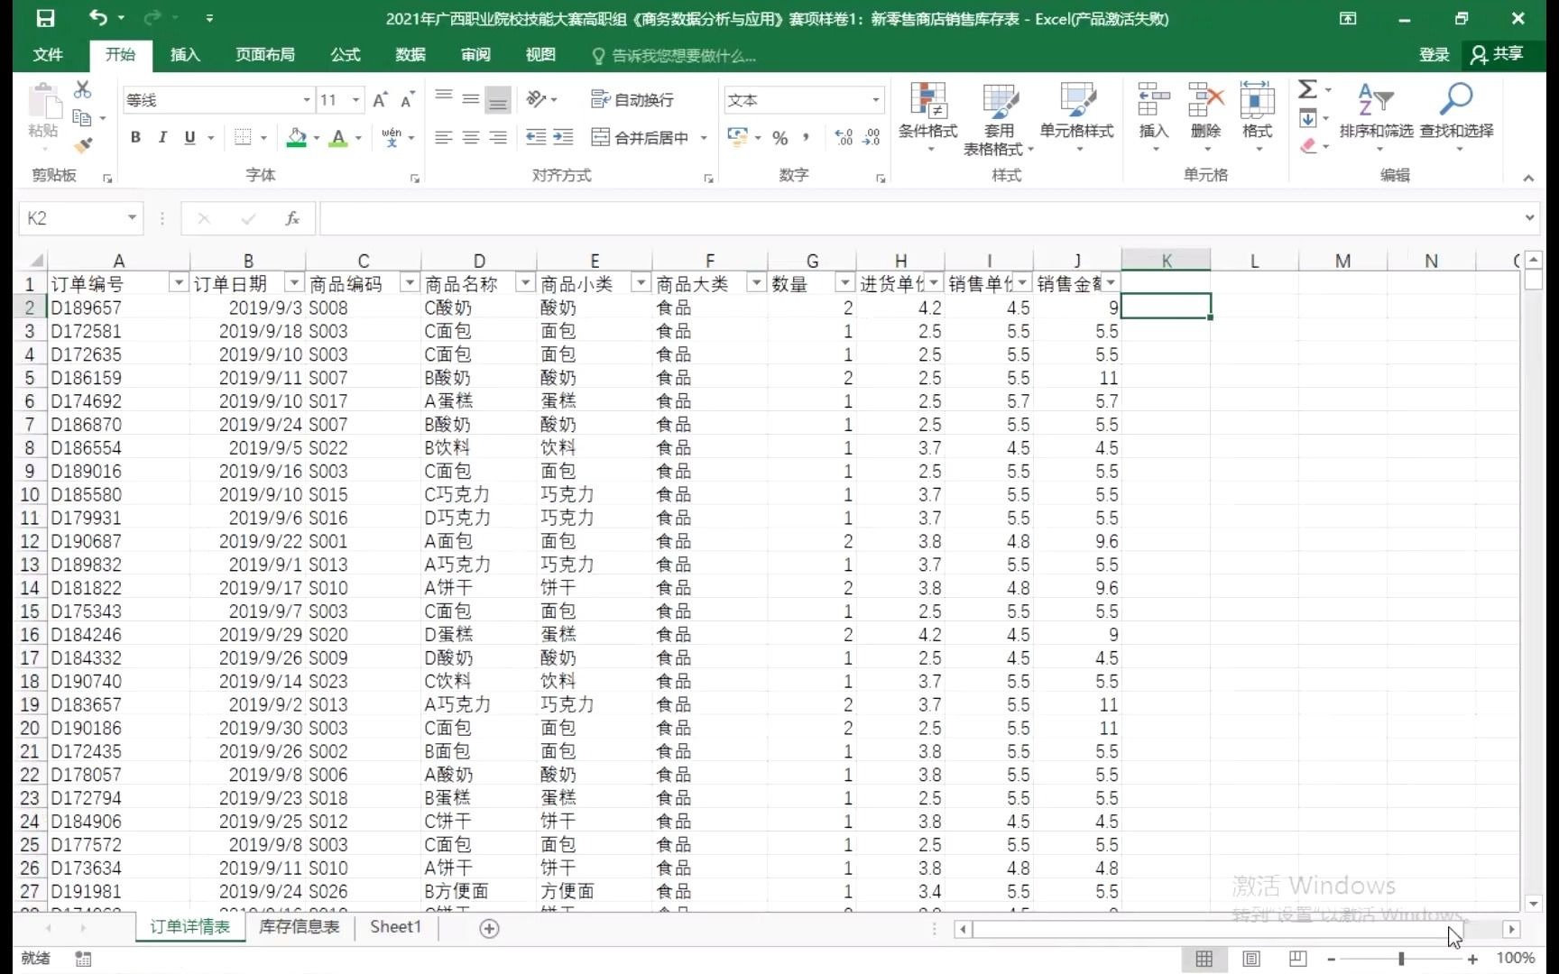The height and width of the screenshot is (974, 1559).
Task: Click the add new sheet plus icon
Action: [x=489, y=928]
